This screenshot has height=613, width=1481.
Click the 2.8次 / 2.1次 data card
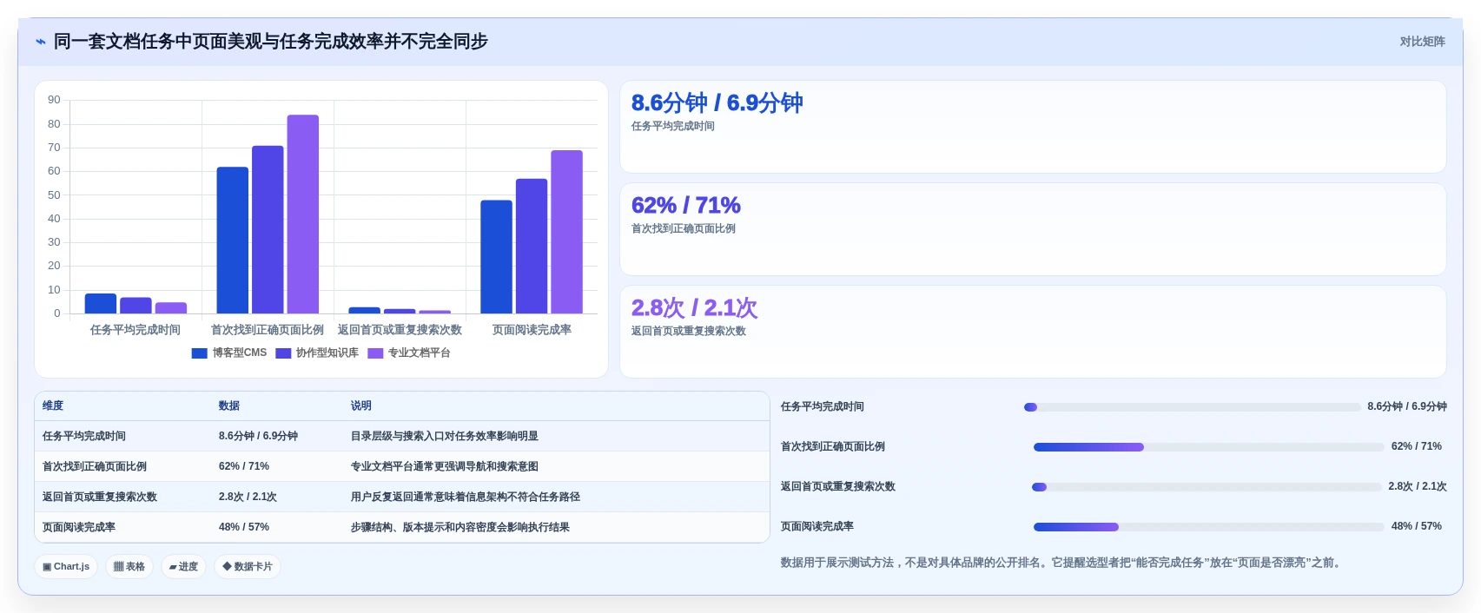[x=1033, y=332]
